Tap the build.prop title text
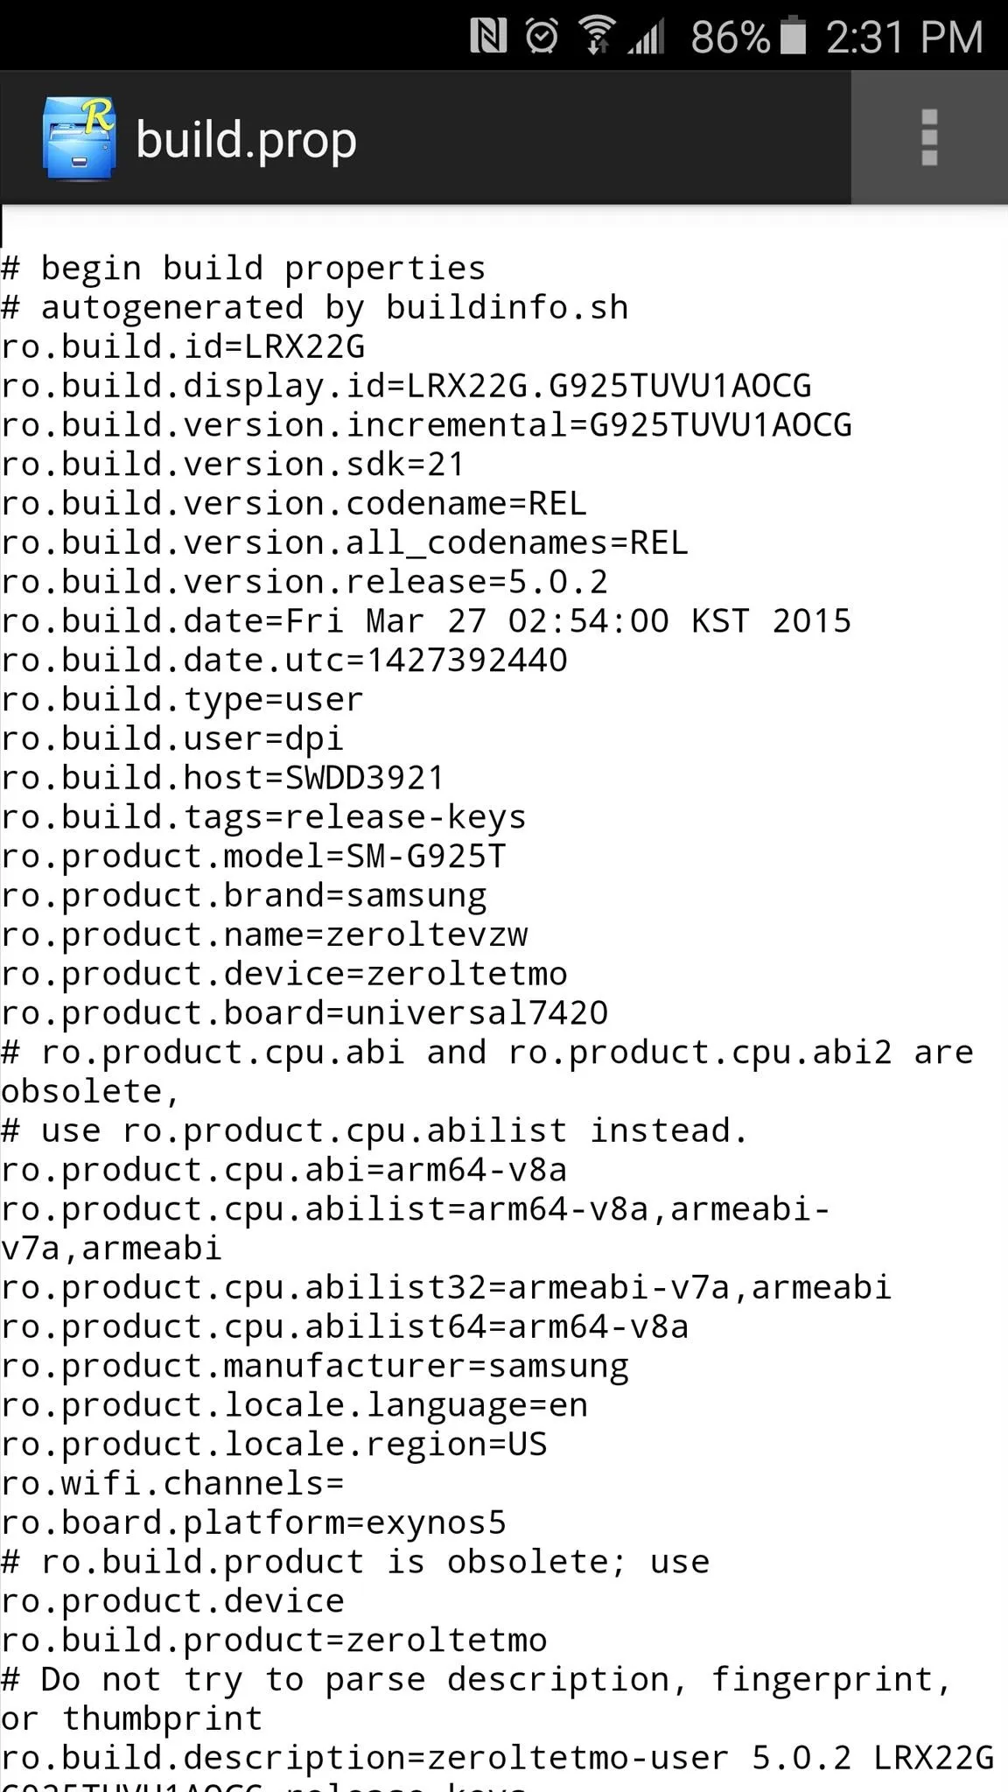This screenshot has width=1008, height=1792. (x=246, y=140)
